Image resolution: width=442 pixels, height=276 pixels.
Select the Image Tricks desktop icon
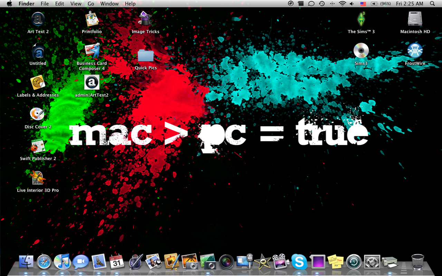(x=146, y=19)
